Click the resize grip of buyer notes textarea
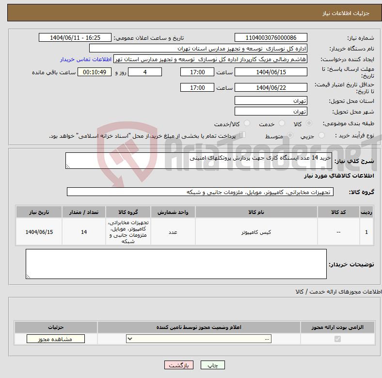 pos(28,276)
